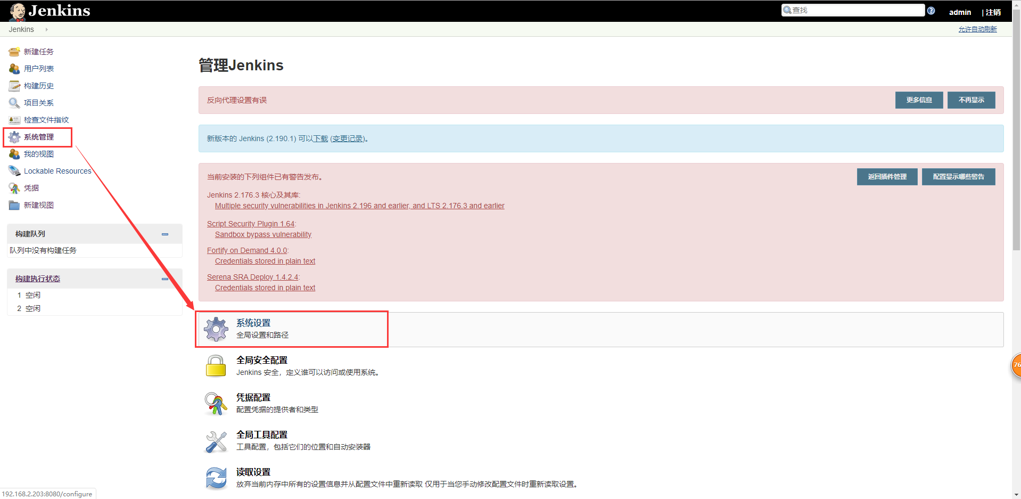Click executor row '2 空闲'
1021x499 pixels.
[95, 308]
